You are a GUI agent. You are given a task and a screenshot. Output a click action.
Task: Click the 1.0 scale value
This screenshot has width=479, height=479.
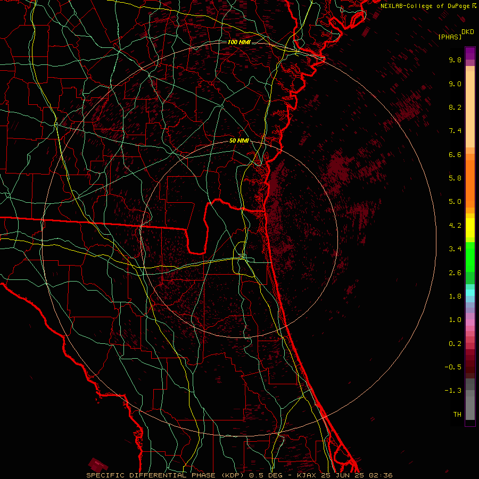[455, 320]
